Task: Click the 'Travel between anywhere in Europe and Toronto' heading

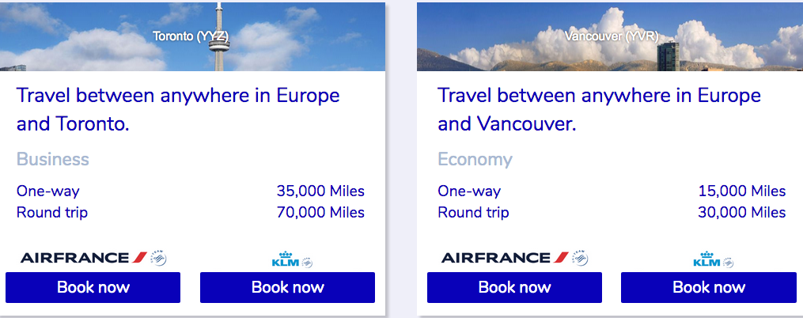Action: [178, 110]
